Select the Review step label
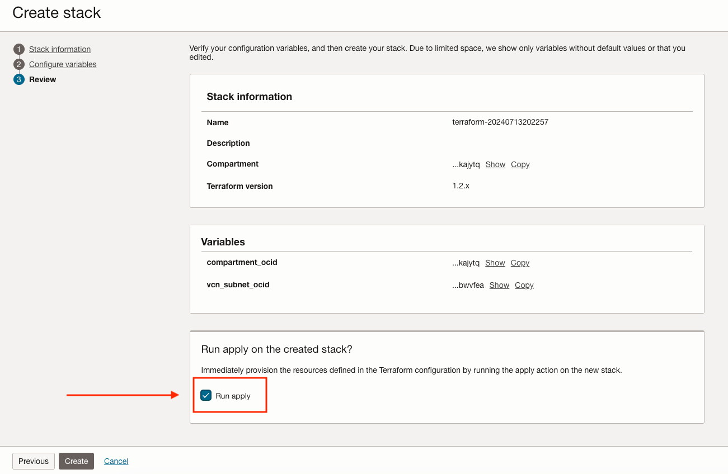 click(43, 79)
